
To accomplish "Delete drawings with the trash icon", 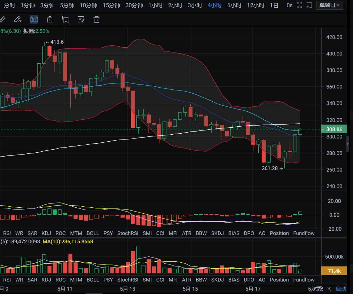I will point(96,19).
